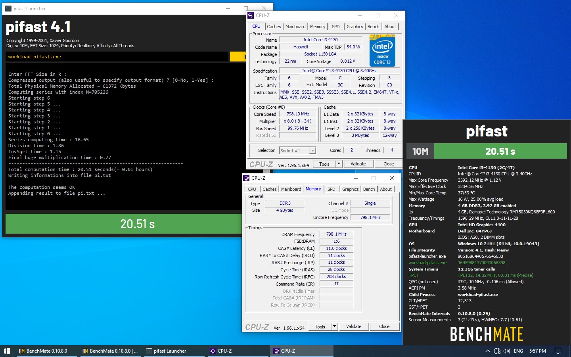Open Graphics tab in upper CPU-Z window
Screen dimensions: 571x357
point(355,27)
